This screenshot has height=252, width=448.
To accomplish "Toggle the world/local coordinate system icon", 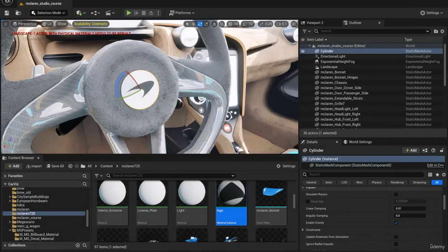I will [214, 24].
